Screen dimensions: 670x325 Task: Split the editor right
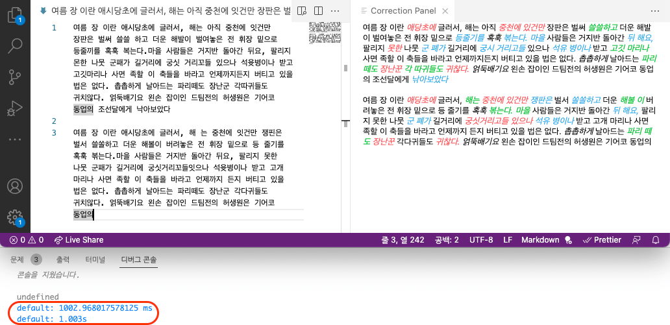click(318, 10)
